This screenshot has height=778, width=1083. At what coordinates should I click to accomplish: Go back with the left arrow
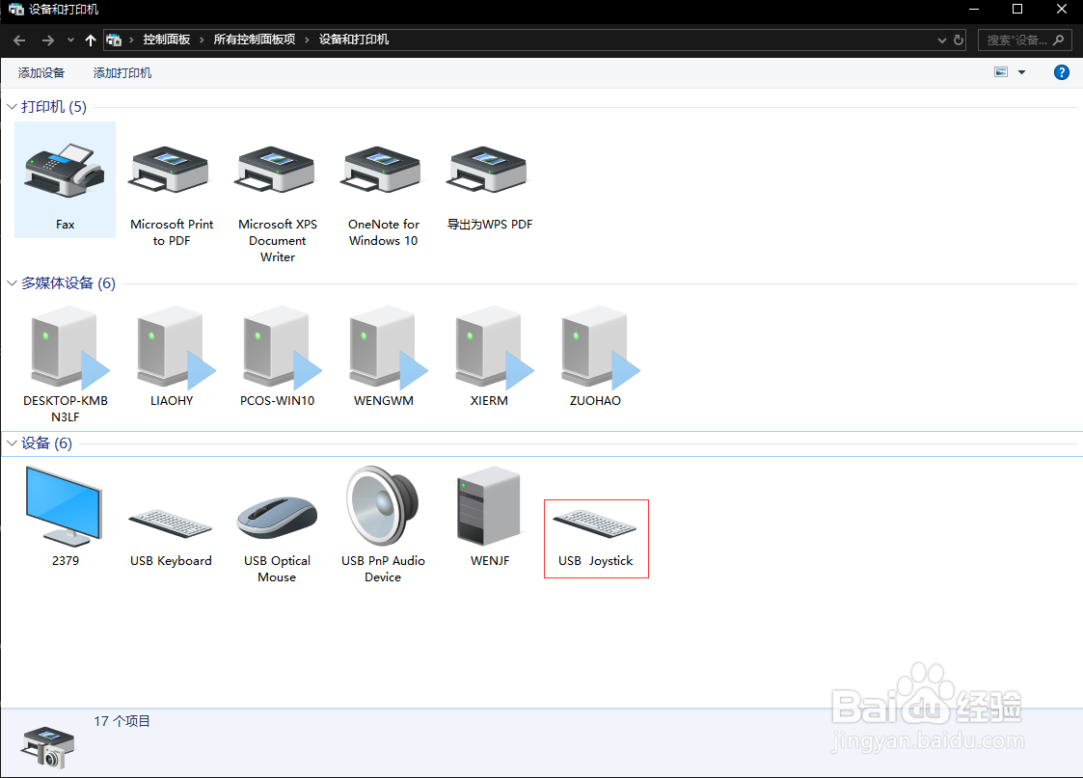[x=19, y=40]
